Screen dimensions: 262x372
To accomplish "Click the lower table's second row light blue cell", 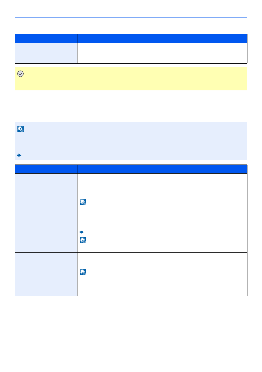I will [x=46, y=205].
